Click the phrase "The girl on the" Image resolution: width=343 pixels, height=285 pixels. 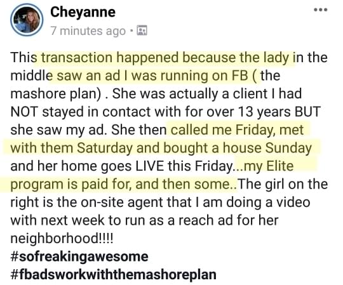[x=283, y=184]
